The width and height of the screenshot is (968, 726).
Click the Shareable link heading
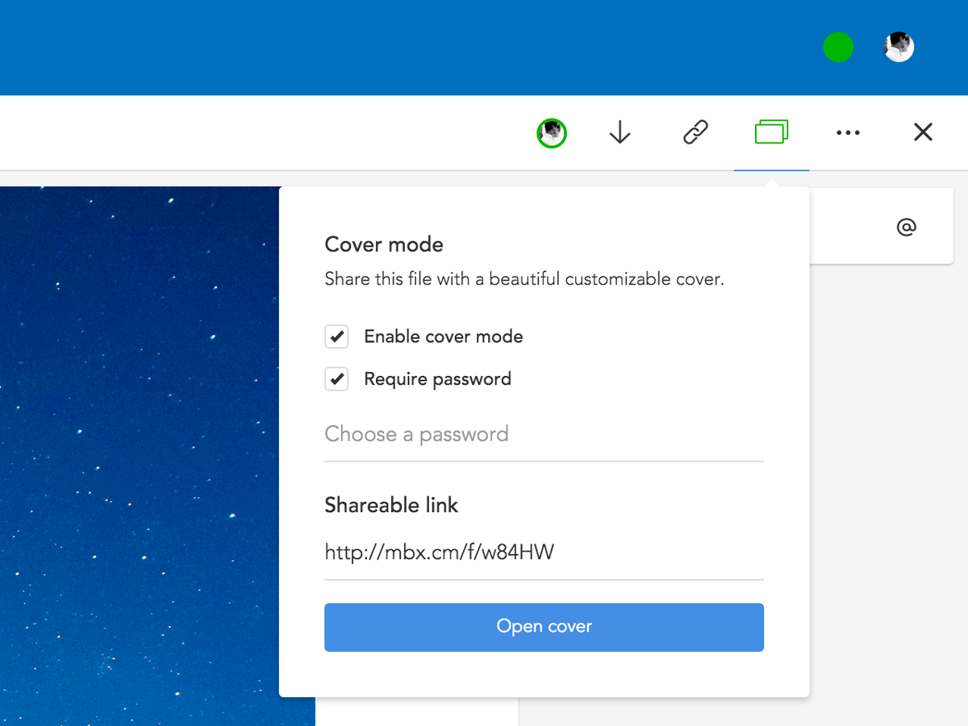click(391, 505)
